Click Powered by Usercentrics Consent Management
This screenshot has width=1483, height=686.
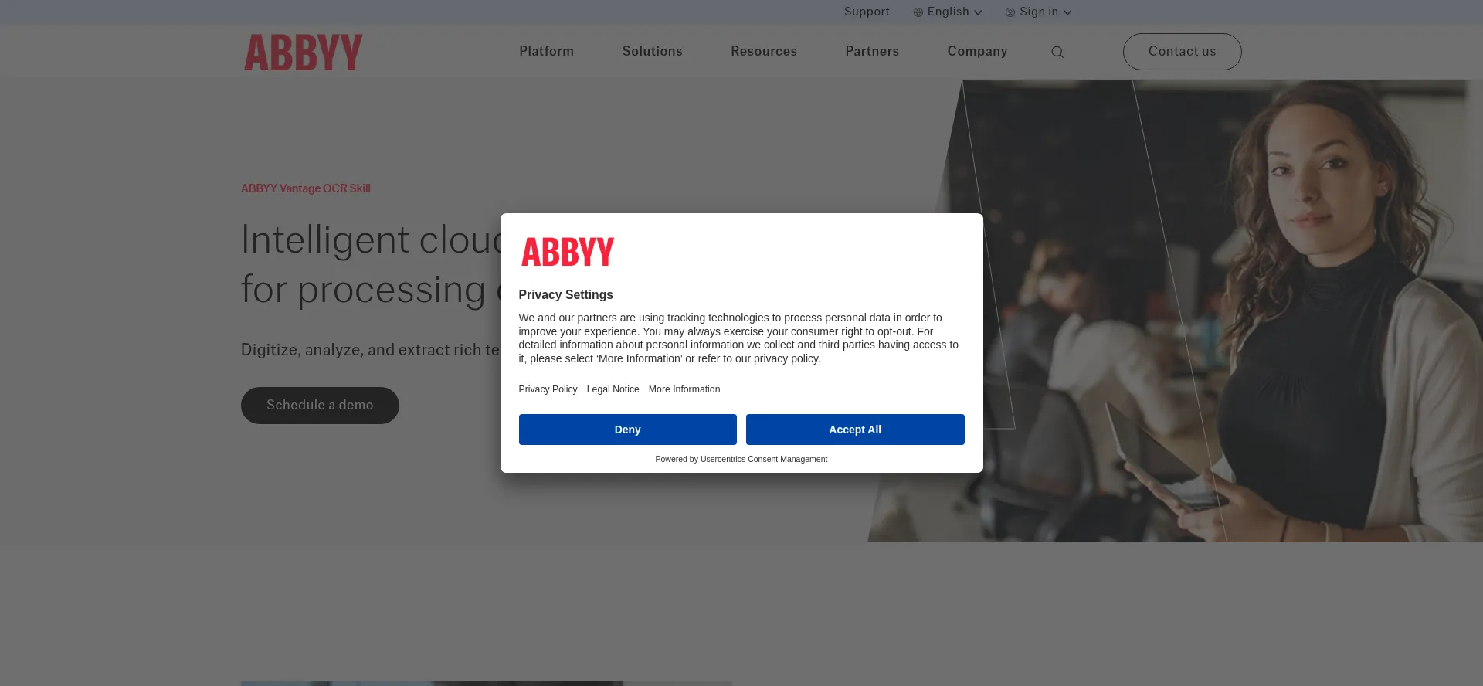point(741,459)
